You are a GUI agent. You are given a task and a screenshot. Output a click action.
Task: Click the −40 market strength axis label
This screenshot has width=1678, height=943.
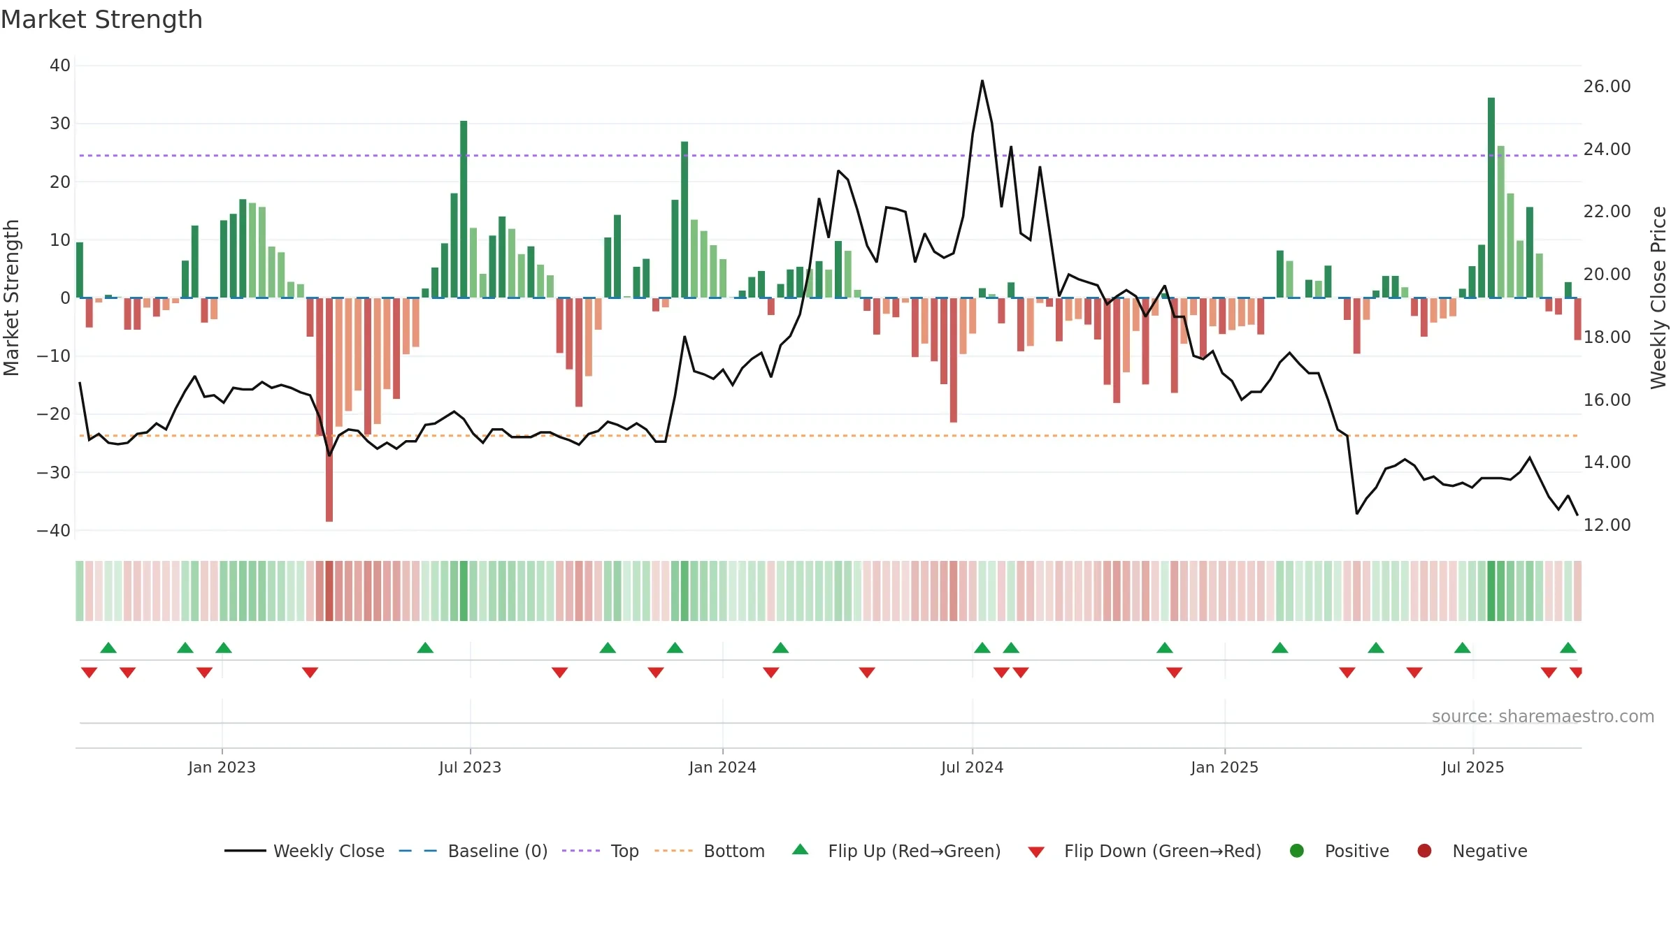click(x=54, y=530)
